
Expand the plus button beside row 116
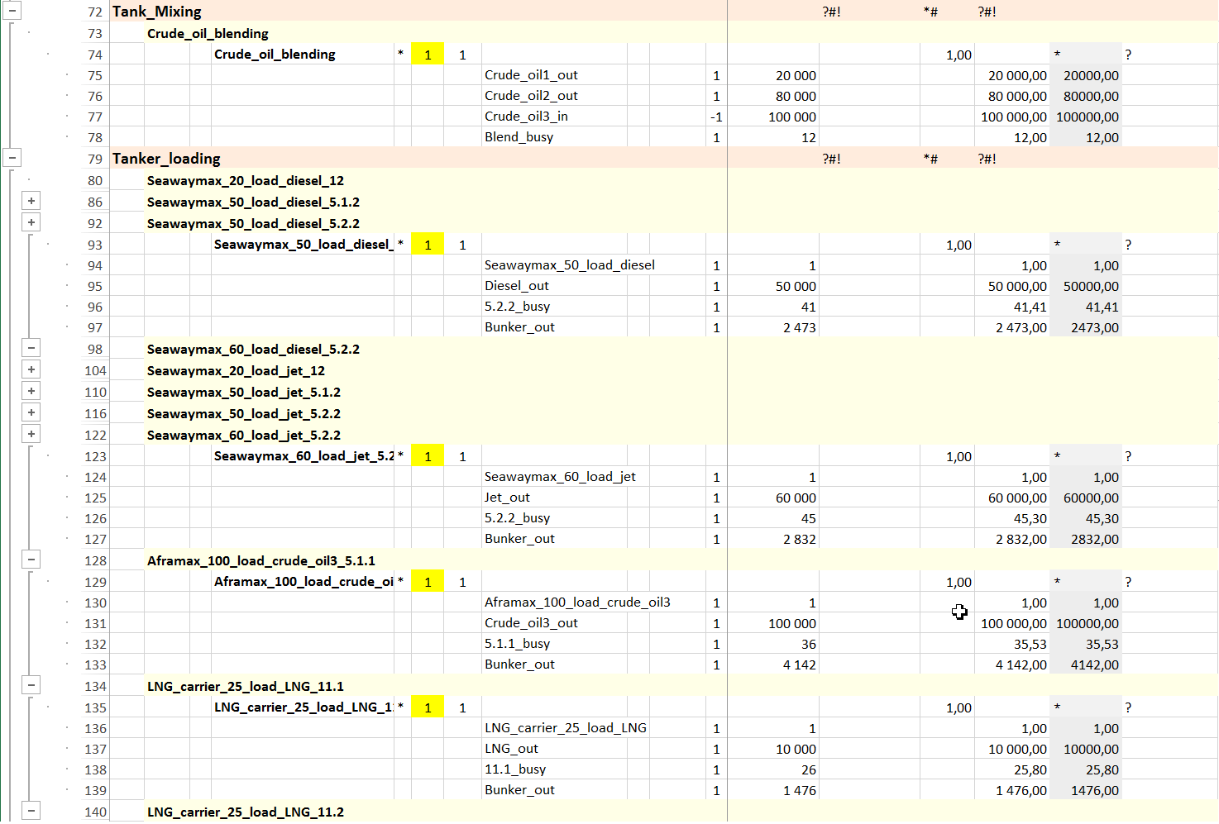(31, 412)
